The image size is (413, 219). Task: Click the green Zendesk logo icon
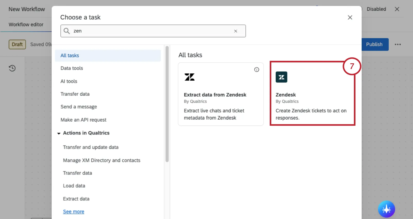click(281, 77)
